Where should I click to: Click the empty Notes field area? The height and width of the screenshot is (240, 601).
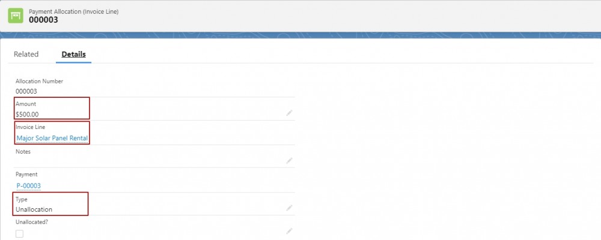click(x=150, y=161)
